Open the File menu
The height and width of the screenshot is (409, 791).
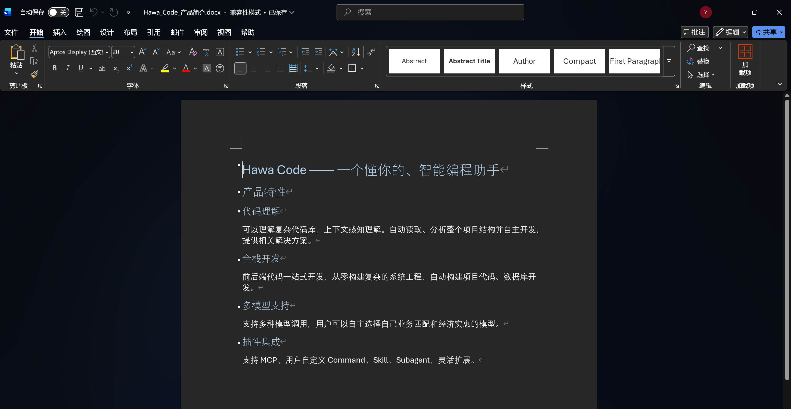[x=11, y=32]
